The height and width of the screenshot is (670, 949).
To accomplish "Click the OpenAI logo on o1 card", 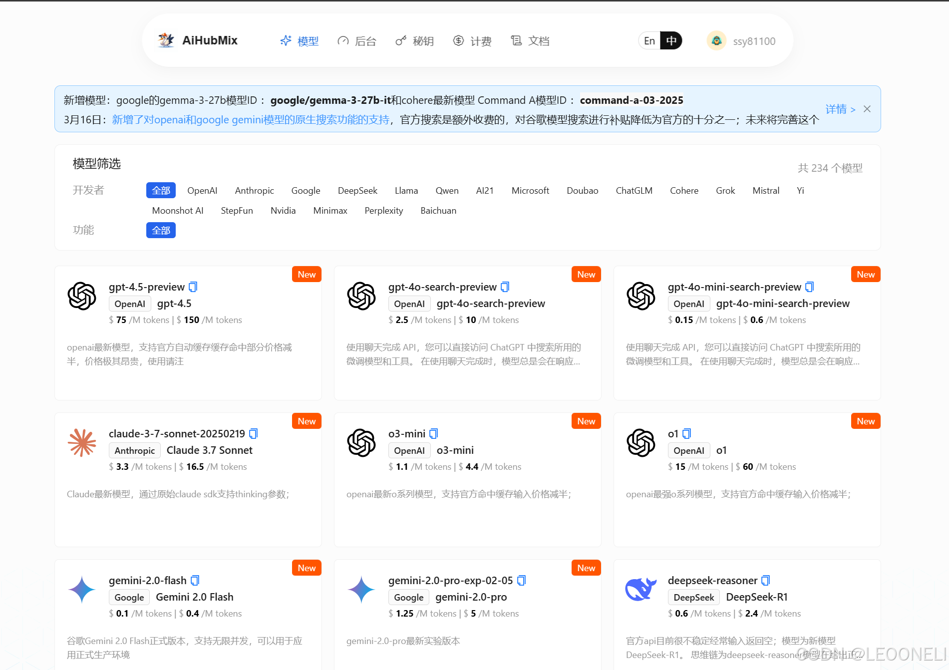I will (x=641, y=443).
